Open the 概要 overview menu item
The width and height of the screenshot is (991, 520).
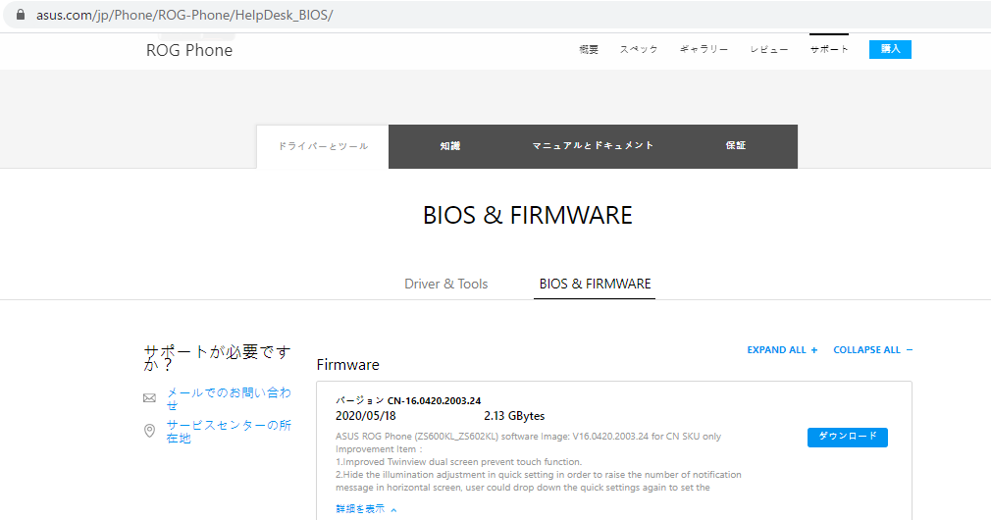pos(589,49)
